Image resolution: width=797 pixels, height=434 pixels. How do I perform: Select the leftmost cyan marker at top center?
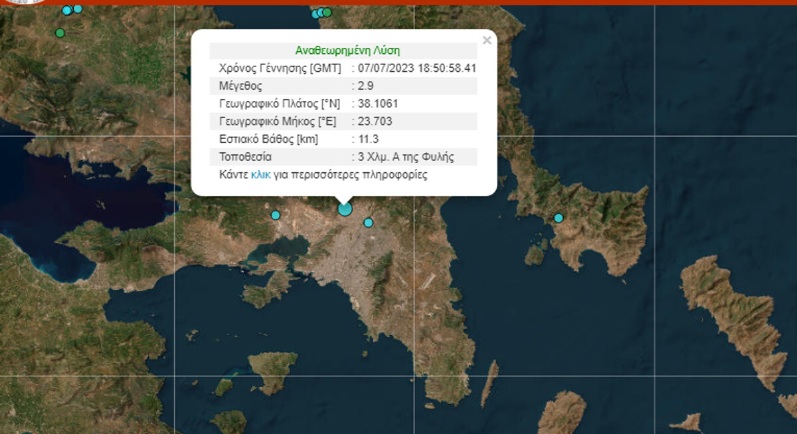315,13
